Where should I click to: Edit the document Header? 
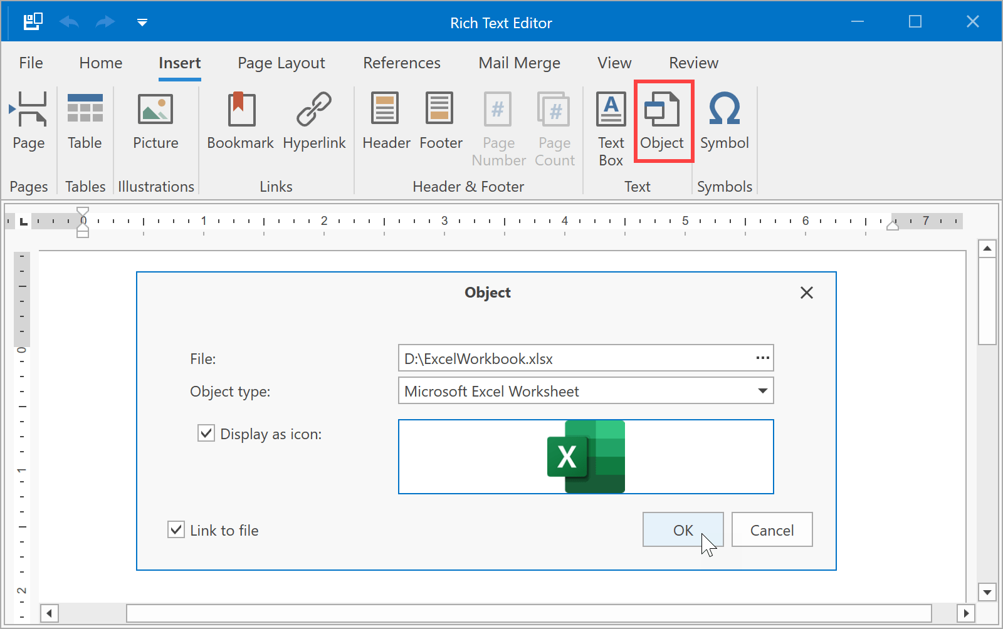coord(386,121)
